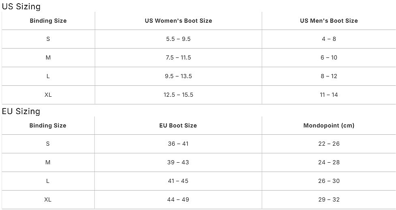Select the 11 – 14 men's size cell

329,95
